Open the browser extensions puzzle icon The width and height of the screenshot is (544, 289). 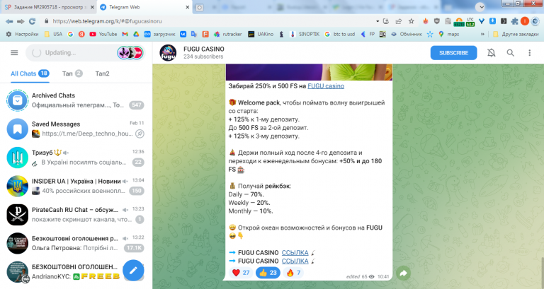pos(515,21)
